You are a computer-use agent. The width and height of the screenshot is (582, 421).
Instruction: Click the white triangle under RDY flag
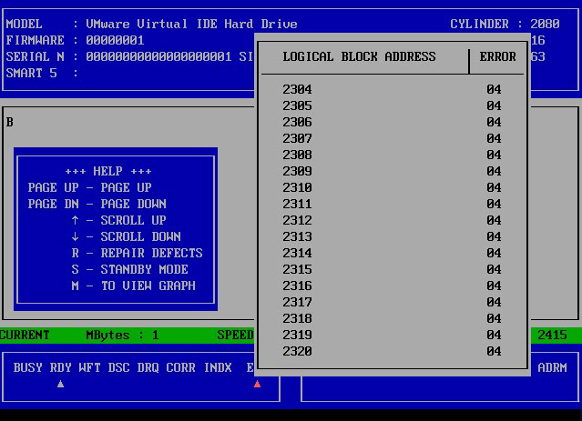pos(61,384)
